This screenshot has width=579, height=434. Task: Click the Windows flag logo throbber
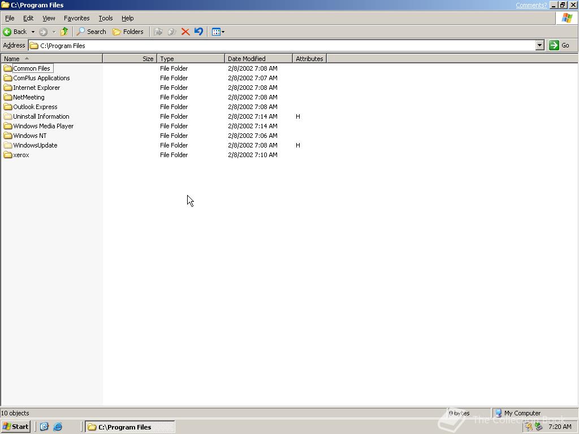tap(567, 18)
